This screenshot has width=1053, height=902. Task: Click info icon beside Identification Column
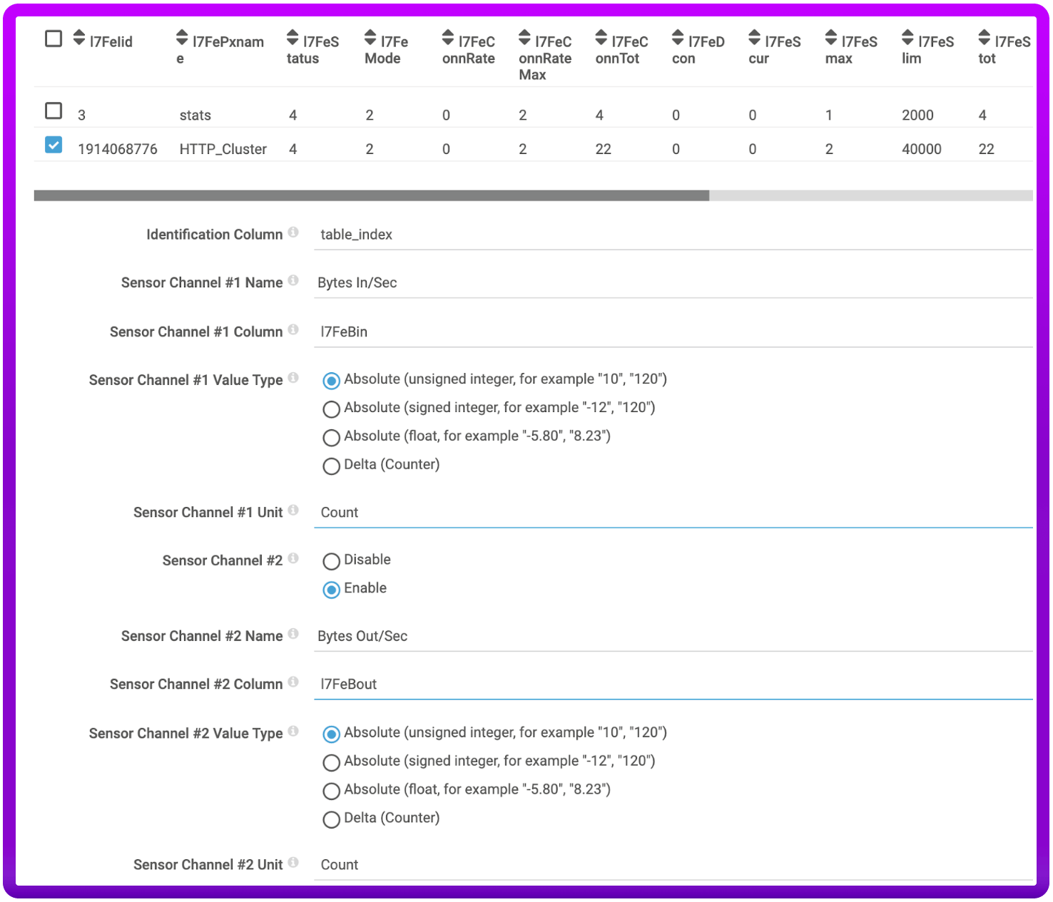pos(293,232)
